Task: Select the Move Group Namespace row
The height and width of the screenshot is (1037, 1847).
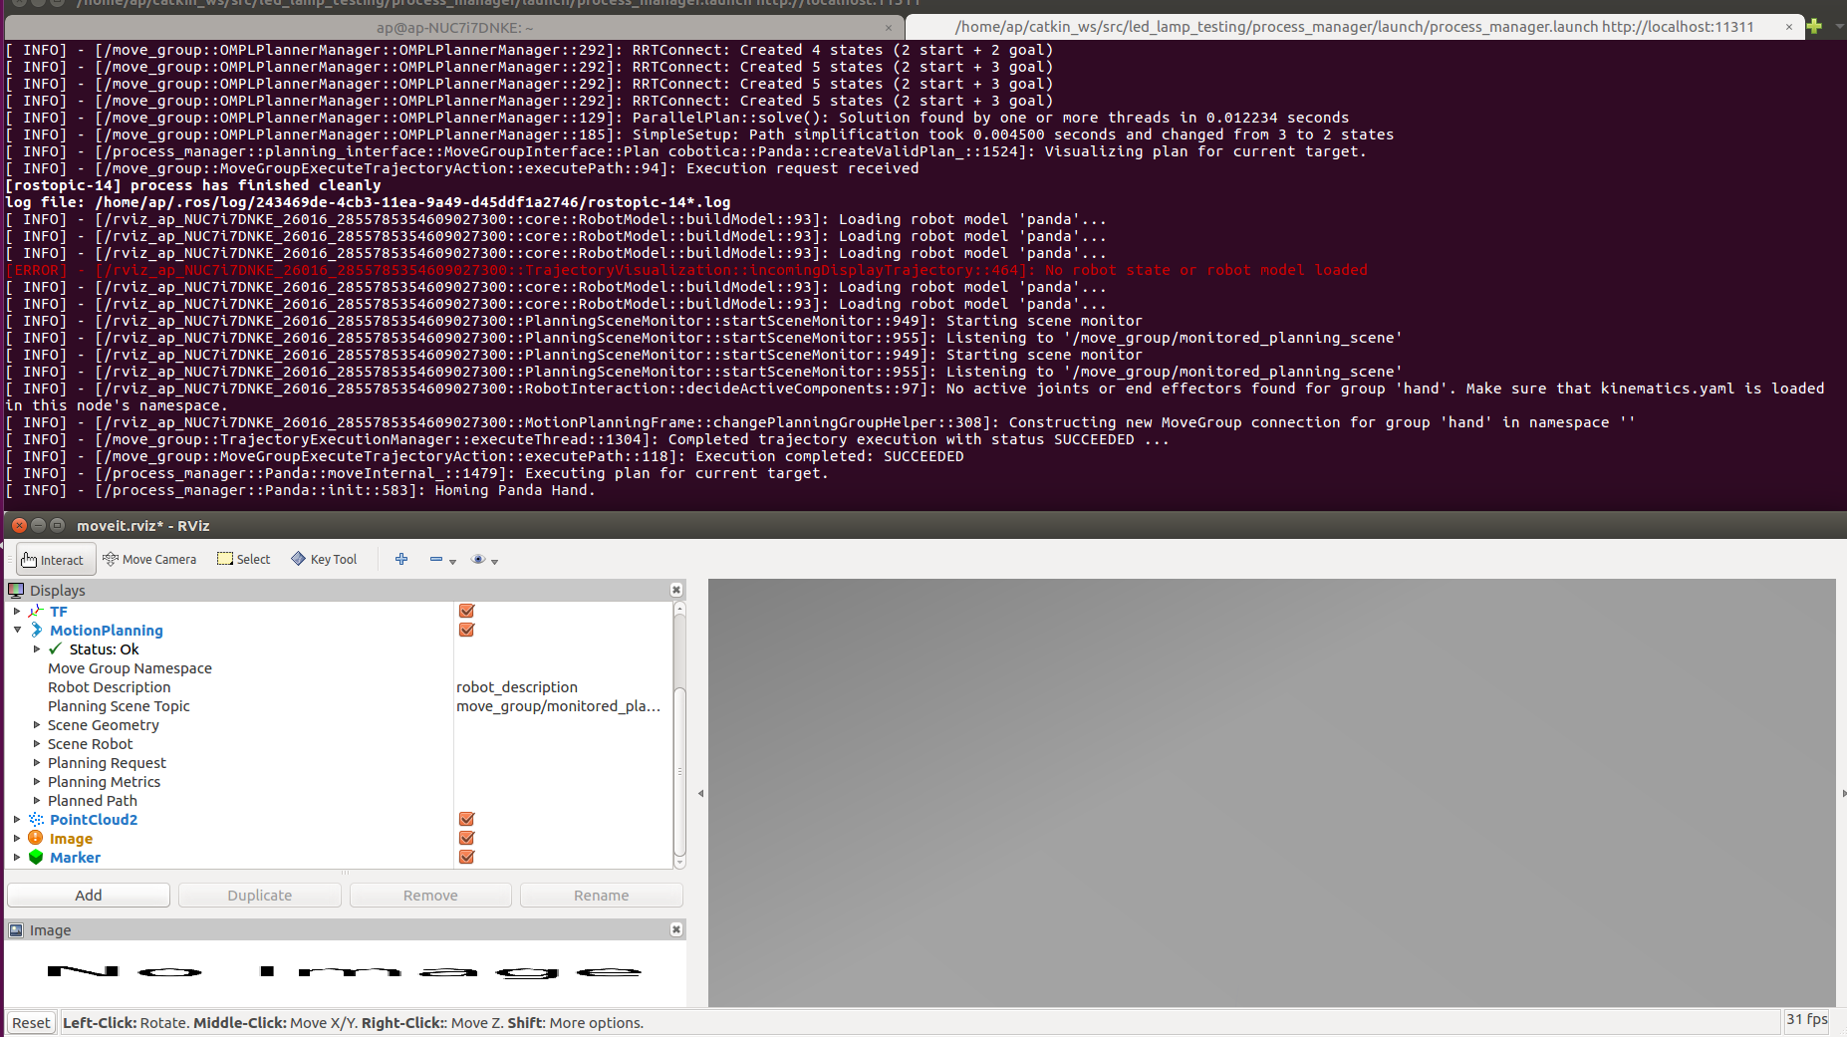Action: 340,668
